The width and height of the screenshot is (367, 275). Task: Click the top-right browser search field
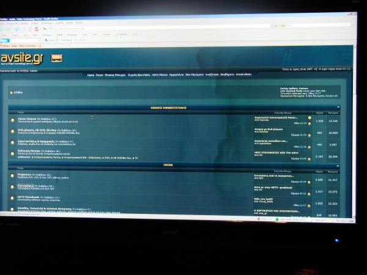pos(318,25)
